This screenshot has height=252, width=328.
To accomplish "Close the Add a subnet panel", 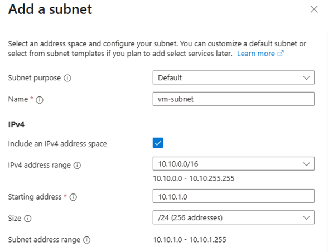I will click(x=314, y=9).
